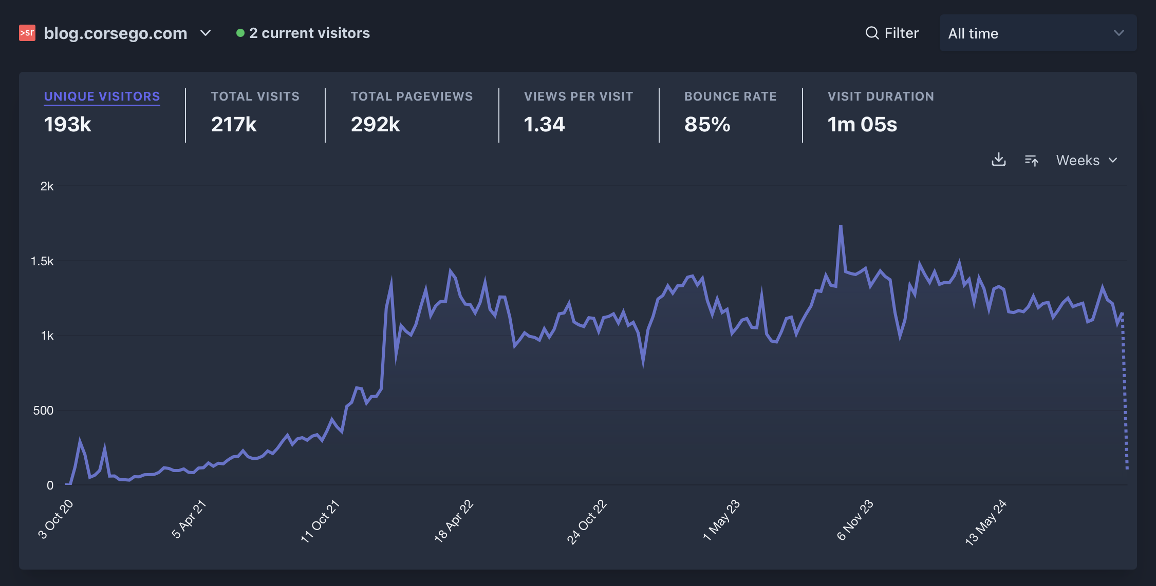Click the green live visitors indicator dot

tap(240, 33)
